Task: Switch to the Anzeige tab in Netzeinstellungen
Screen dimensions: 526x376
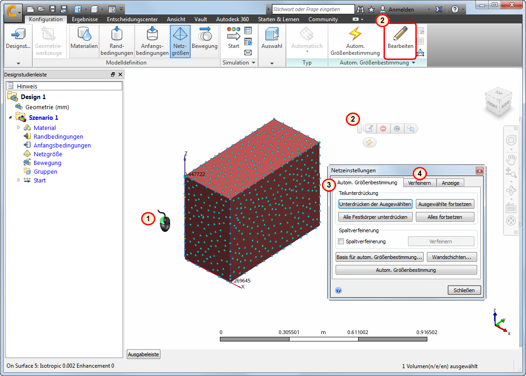Action: pos(450,183)
